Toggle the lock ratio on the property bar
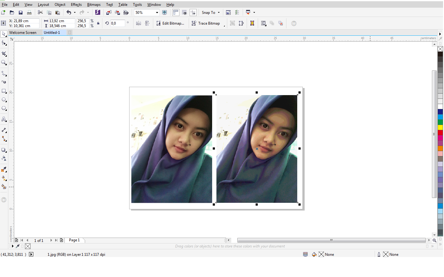Viewport: 444px width, 277px height. click(x=98, y=23)
